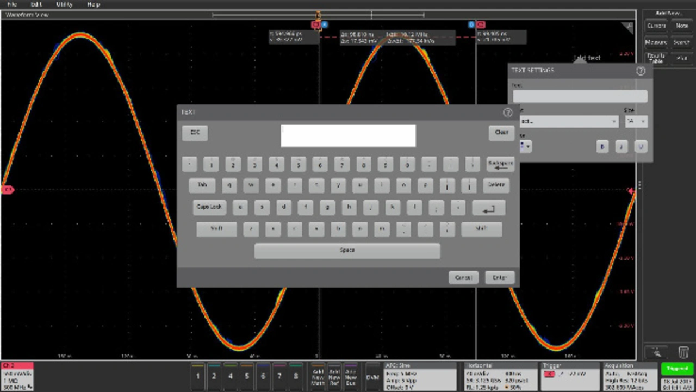
Task: Toggle Italic in Text Settings
Action: tap(621, 146)
